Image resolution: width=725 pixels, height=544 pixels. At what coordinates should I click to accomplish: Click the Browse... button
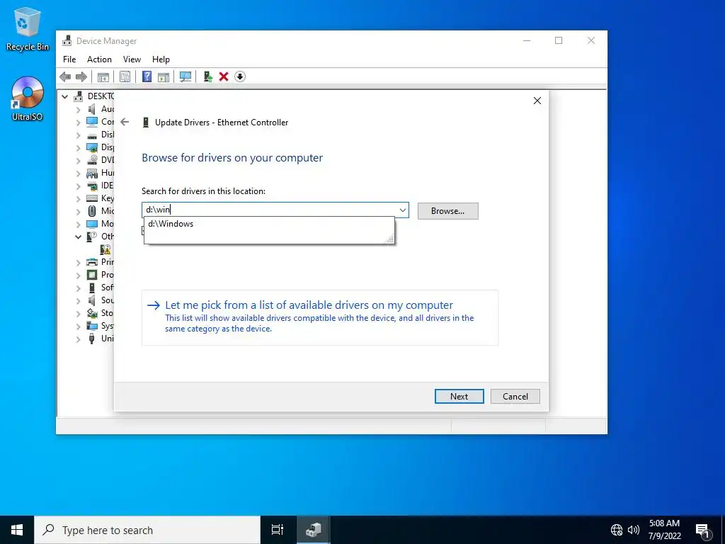point(447,211)
